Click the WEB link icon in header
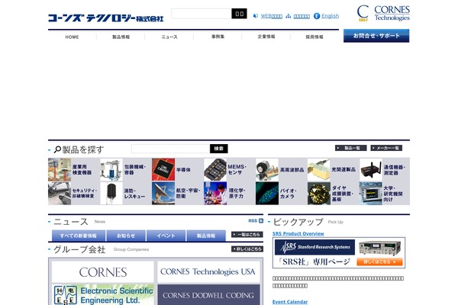Viewport: 458px width, 305px height. click(256, 16)
